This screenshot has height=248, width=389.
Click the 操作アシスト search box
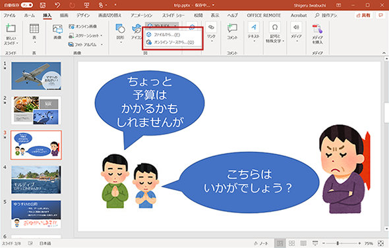coord(326,15)
